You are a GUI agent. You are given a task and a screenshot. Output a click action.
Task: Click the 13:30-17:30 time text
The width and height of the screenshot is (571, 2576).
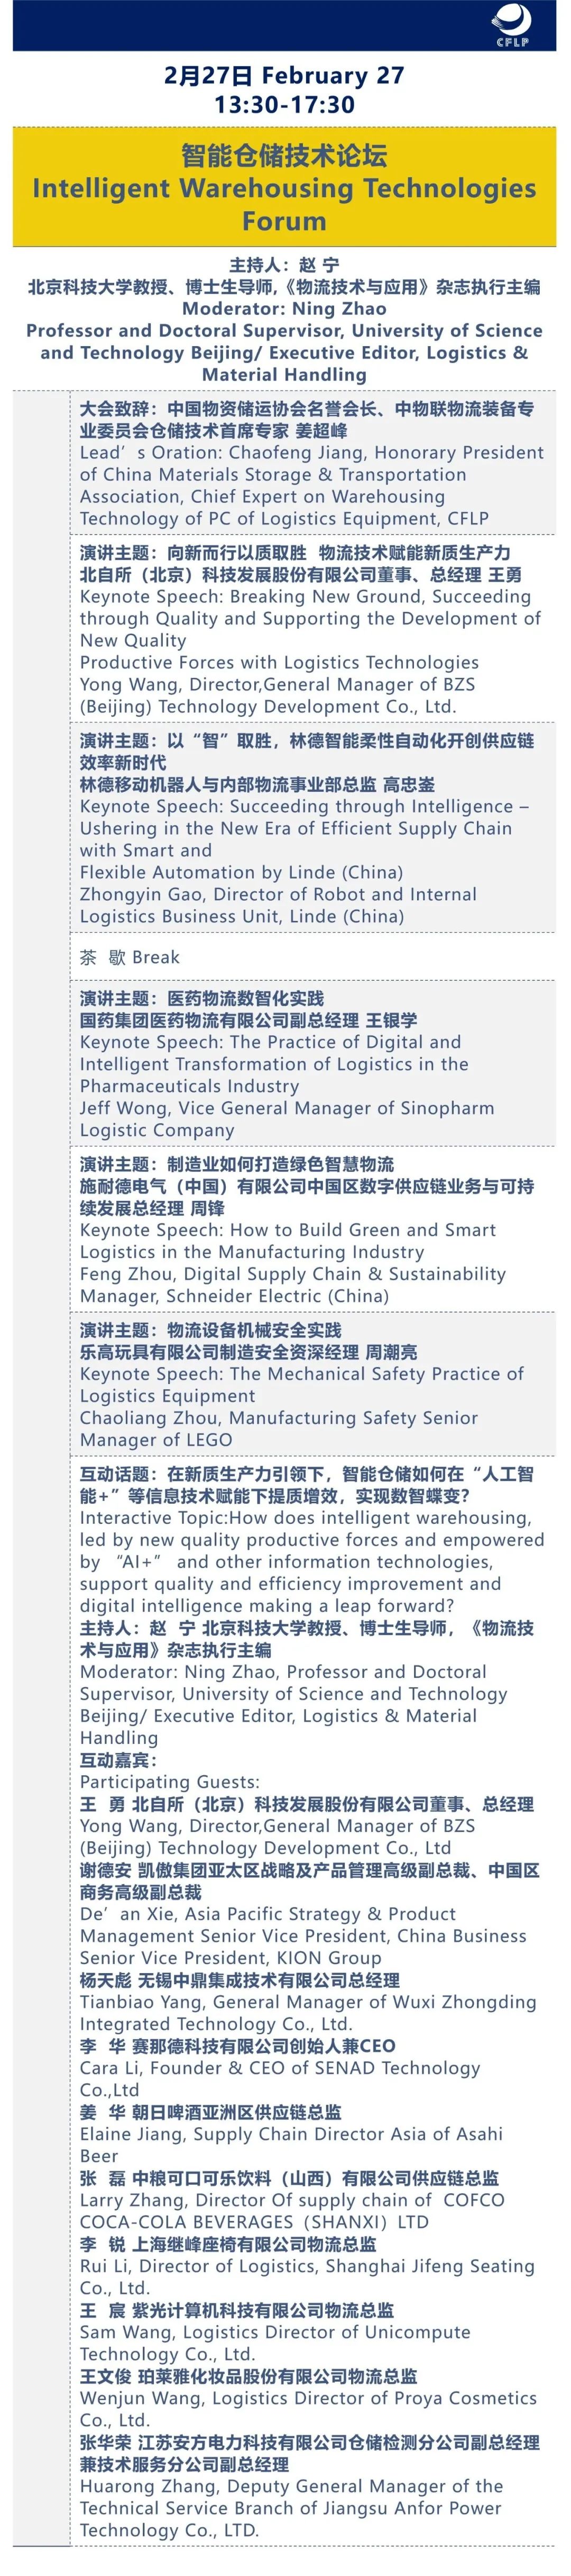[x=284, y=105]
